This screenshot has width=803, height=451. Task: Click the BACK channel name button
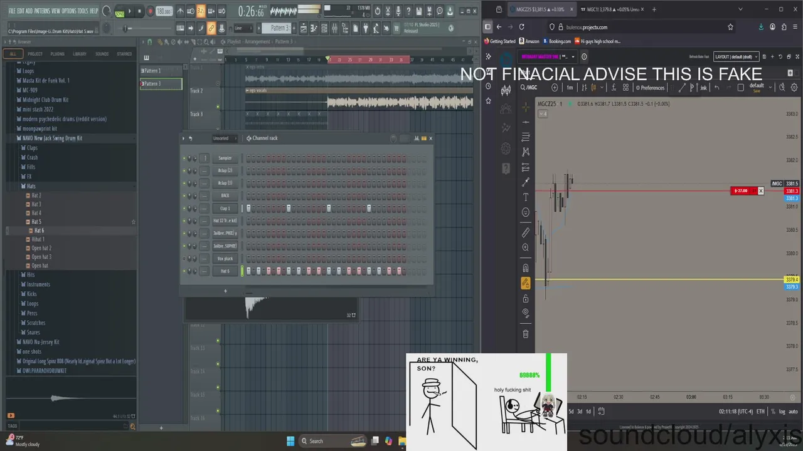pos(225,196)
